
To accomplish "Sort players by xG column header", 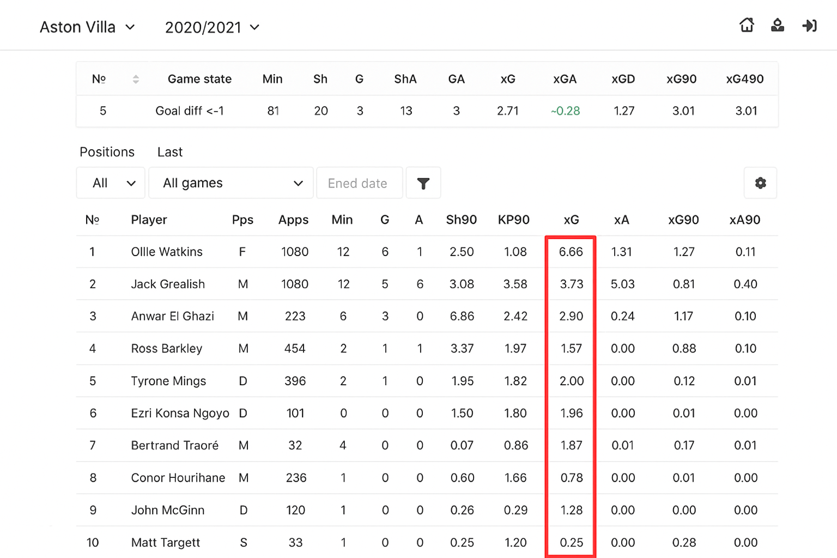I will [x=571, y=220].
